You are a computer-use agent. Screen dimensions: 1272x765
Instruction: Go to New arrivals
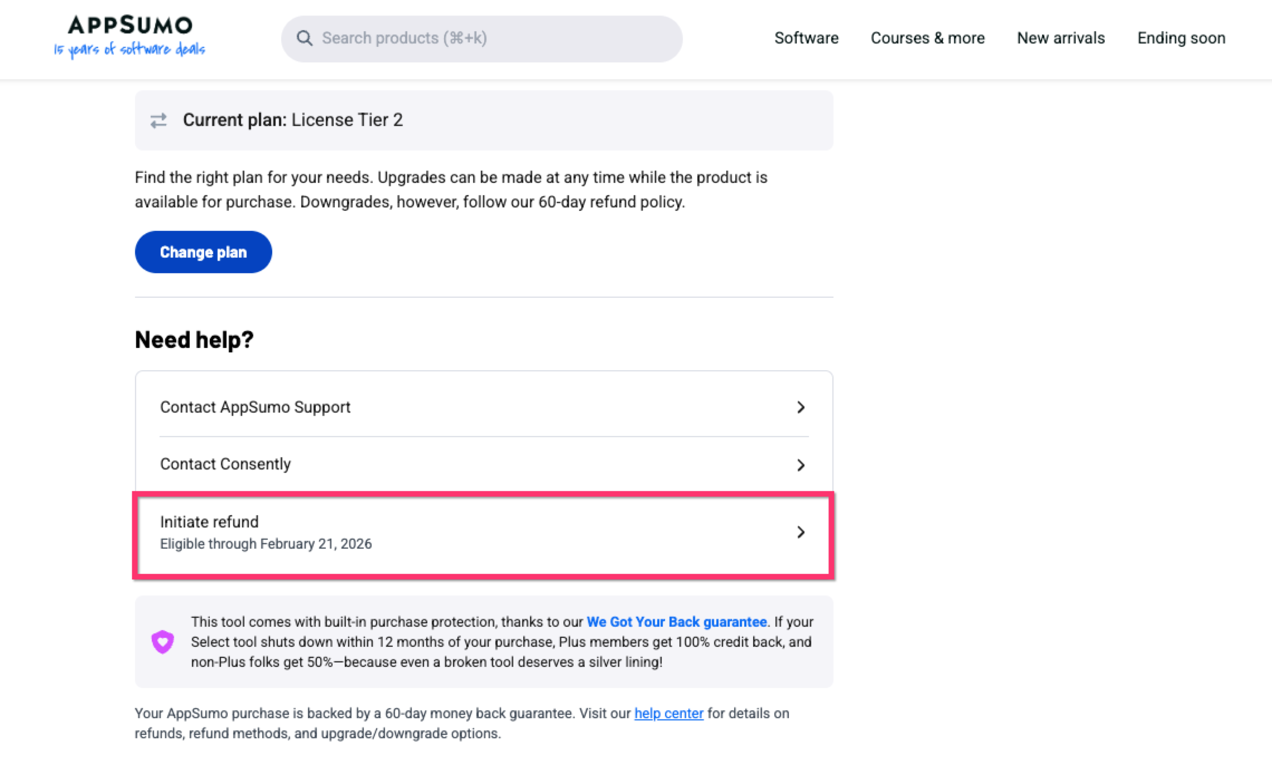click(x=1061, y=38)
